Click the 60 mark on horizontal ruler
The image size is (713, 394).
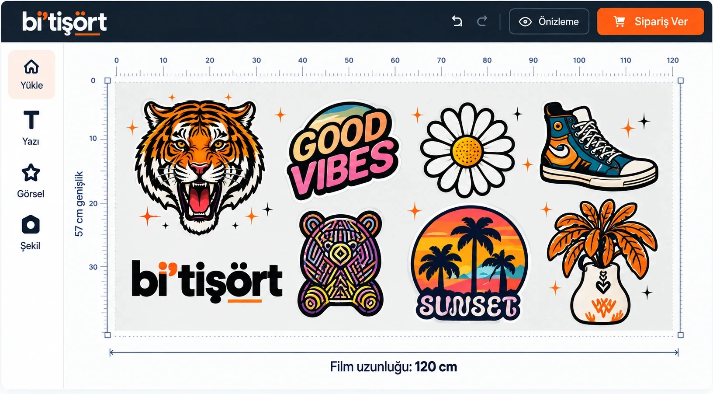(x=395, y=60)
